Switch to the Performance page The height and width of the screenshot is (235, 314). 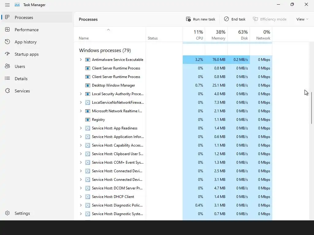[37, 30]
